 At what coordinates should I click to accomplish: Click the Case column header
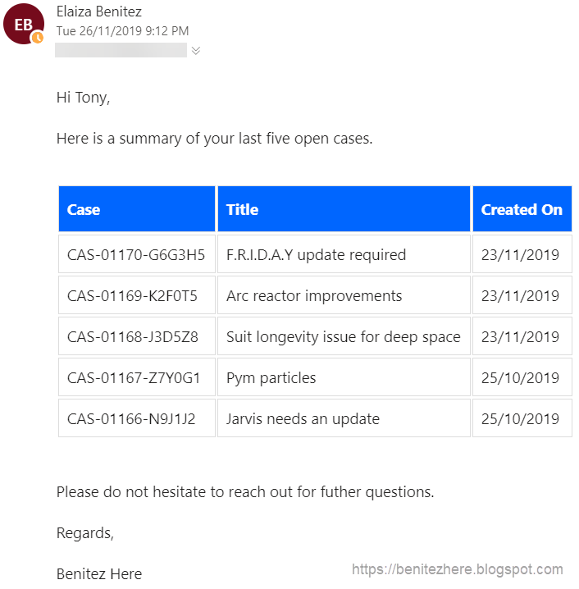[x=137, y=209]
